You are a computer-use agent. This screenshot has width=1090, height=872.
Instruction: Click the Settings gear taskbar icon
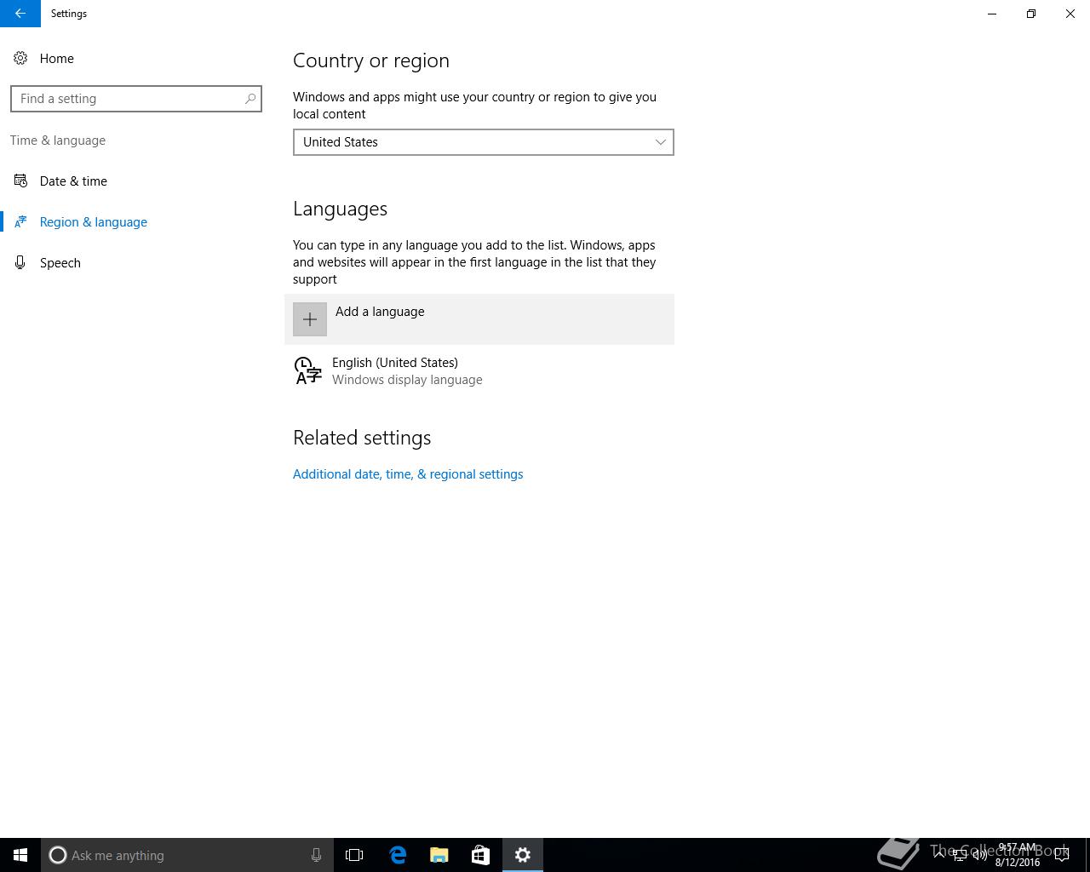(x=523, y=855)
